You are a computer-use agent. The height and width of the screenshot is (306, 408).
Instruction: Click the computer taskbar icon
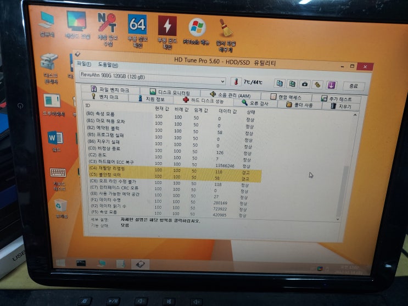tap(101, 264)
